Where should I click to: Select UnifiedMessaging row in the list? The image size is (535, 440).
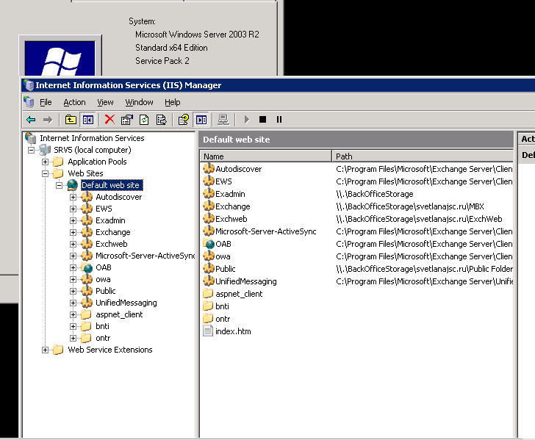coord(356,281)
